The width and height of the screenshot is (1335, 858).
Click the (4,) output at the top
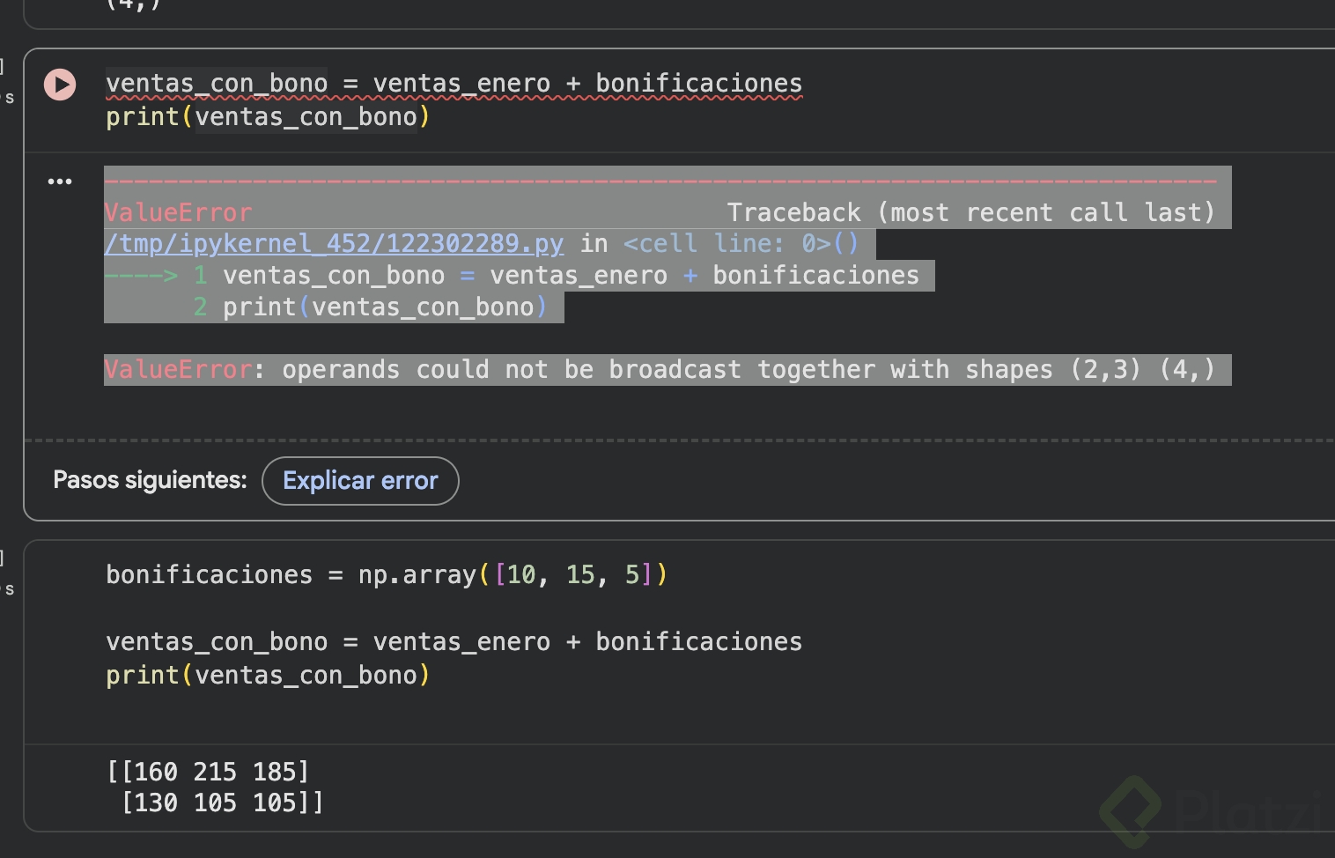tap(132, 5)
